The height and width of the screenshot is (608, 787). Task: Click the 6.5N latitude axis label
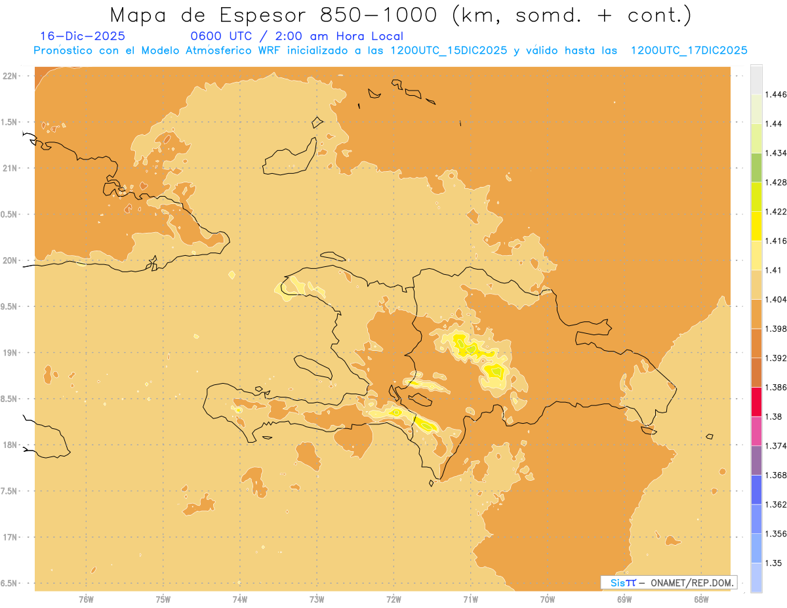pos(9,583)
